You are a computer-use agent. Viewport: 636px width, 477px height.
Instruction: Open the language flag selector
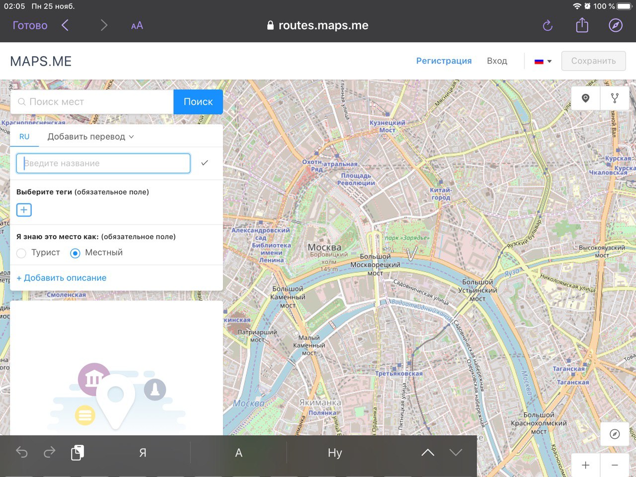coord(543,61)
